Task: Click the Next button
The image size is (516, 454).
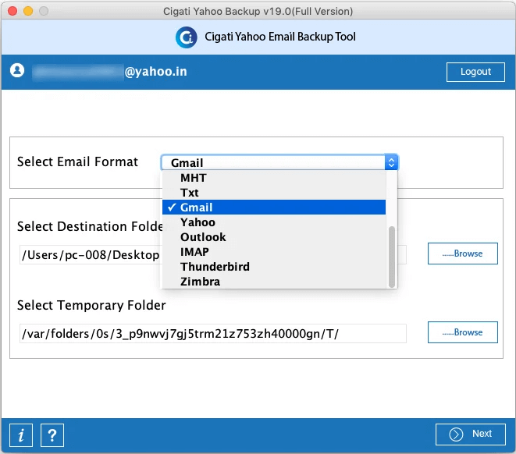Action: pos(470,434)
